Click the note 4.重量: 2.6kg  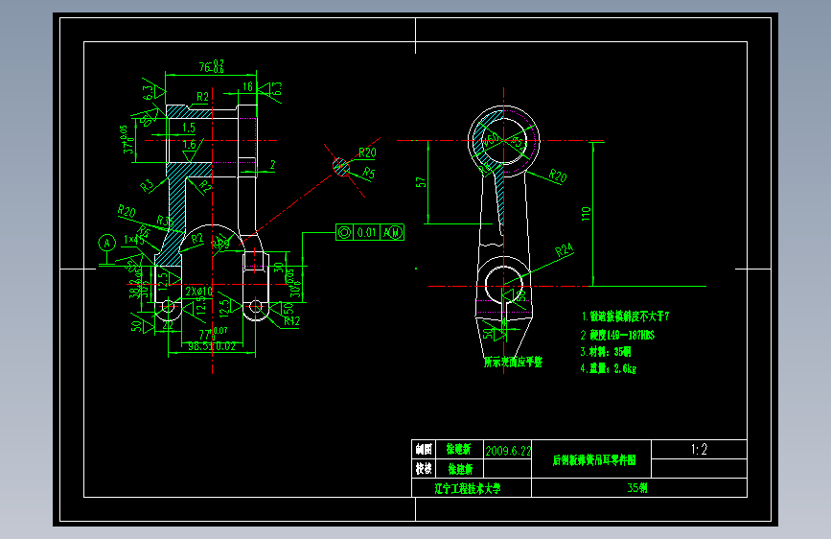[x=608, y=368]
